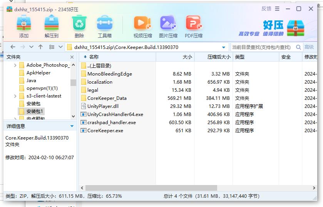Screen dimensions: 323x207
Task: Click the 高级 advanced search button
Action: (x=309, y=47)
